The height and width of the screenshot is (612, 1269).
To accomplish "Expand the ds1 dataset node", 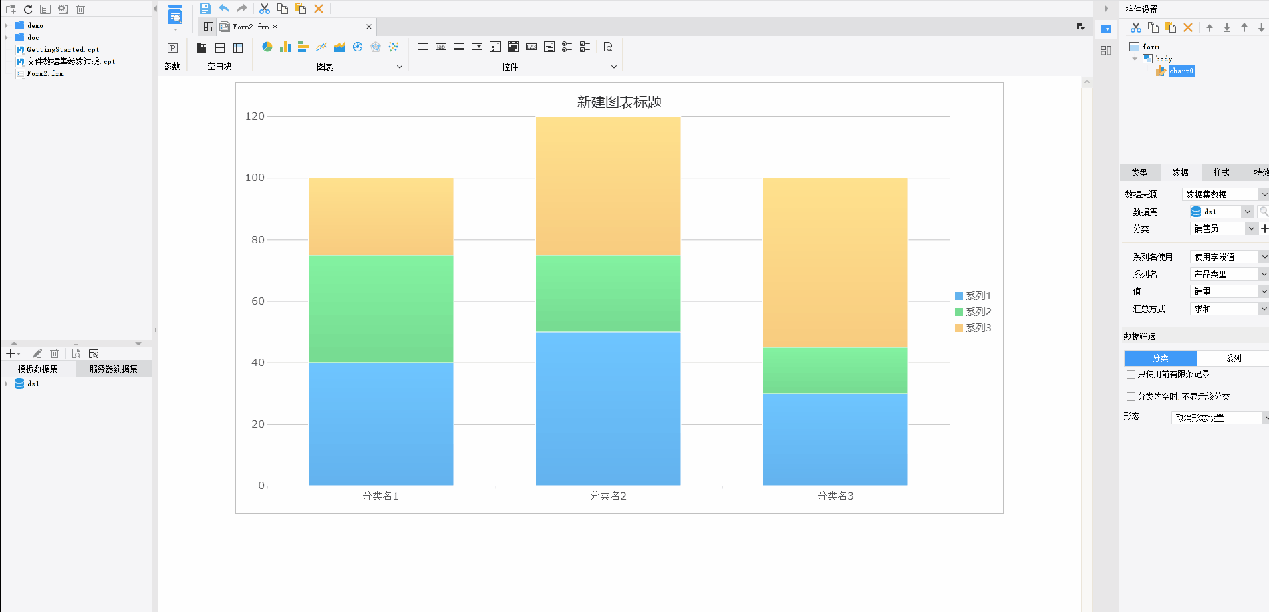I will [x=6, y=384].
